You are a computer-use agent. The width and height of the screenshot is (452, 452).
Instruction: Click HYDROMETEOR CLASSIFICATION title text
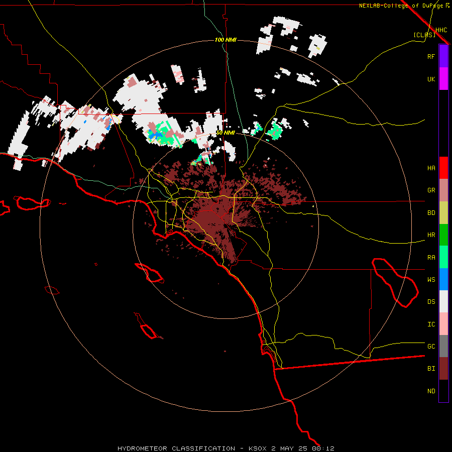coord(176,448)
